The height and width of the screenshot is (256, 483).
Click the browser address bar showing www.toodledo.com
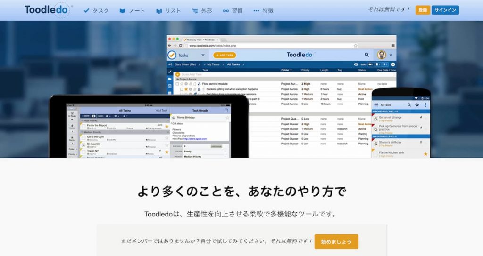point(271,46)
